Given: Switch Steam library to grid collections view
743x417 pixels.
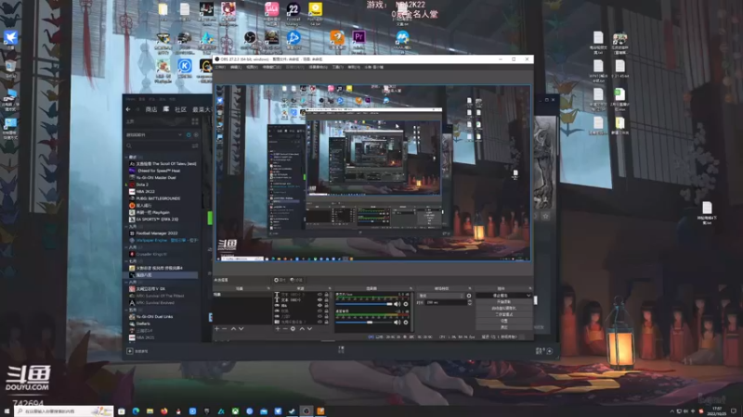Looking at the screenshot, I should [195, 121].
